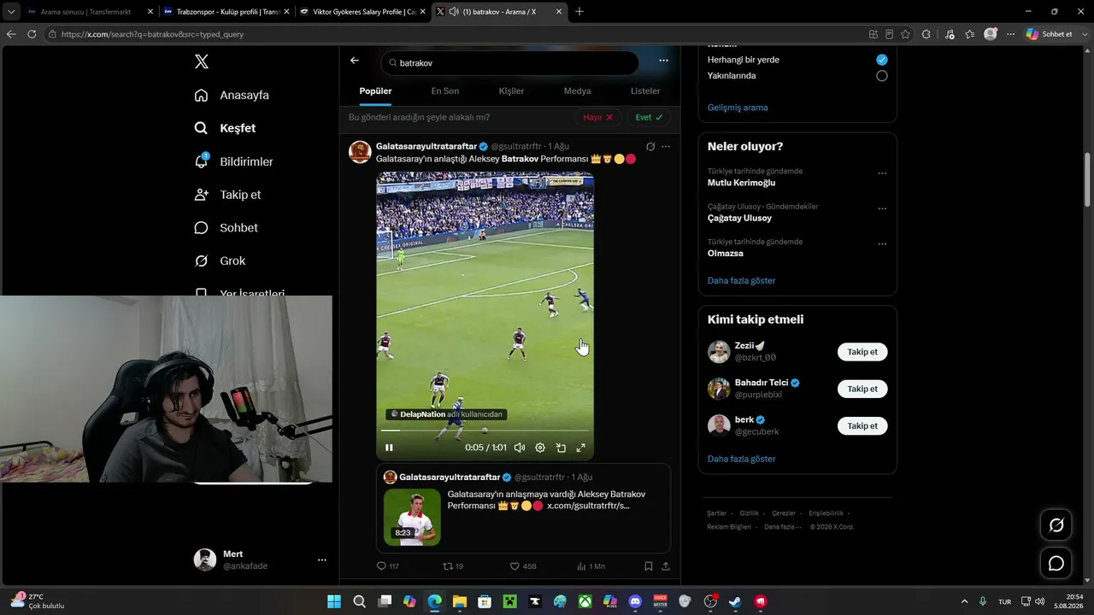The height and width of the screenshot is (615, 1094).
Task: Switch to the Kişiler tab
Action: pos(511,91)
